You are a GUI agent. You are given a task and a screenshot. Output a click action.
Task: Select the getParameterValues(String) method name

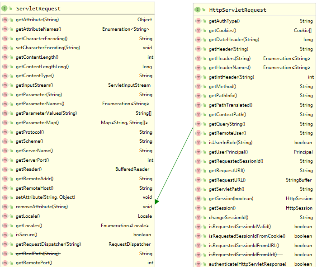(46, 113)
